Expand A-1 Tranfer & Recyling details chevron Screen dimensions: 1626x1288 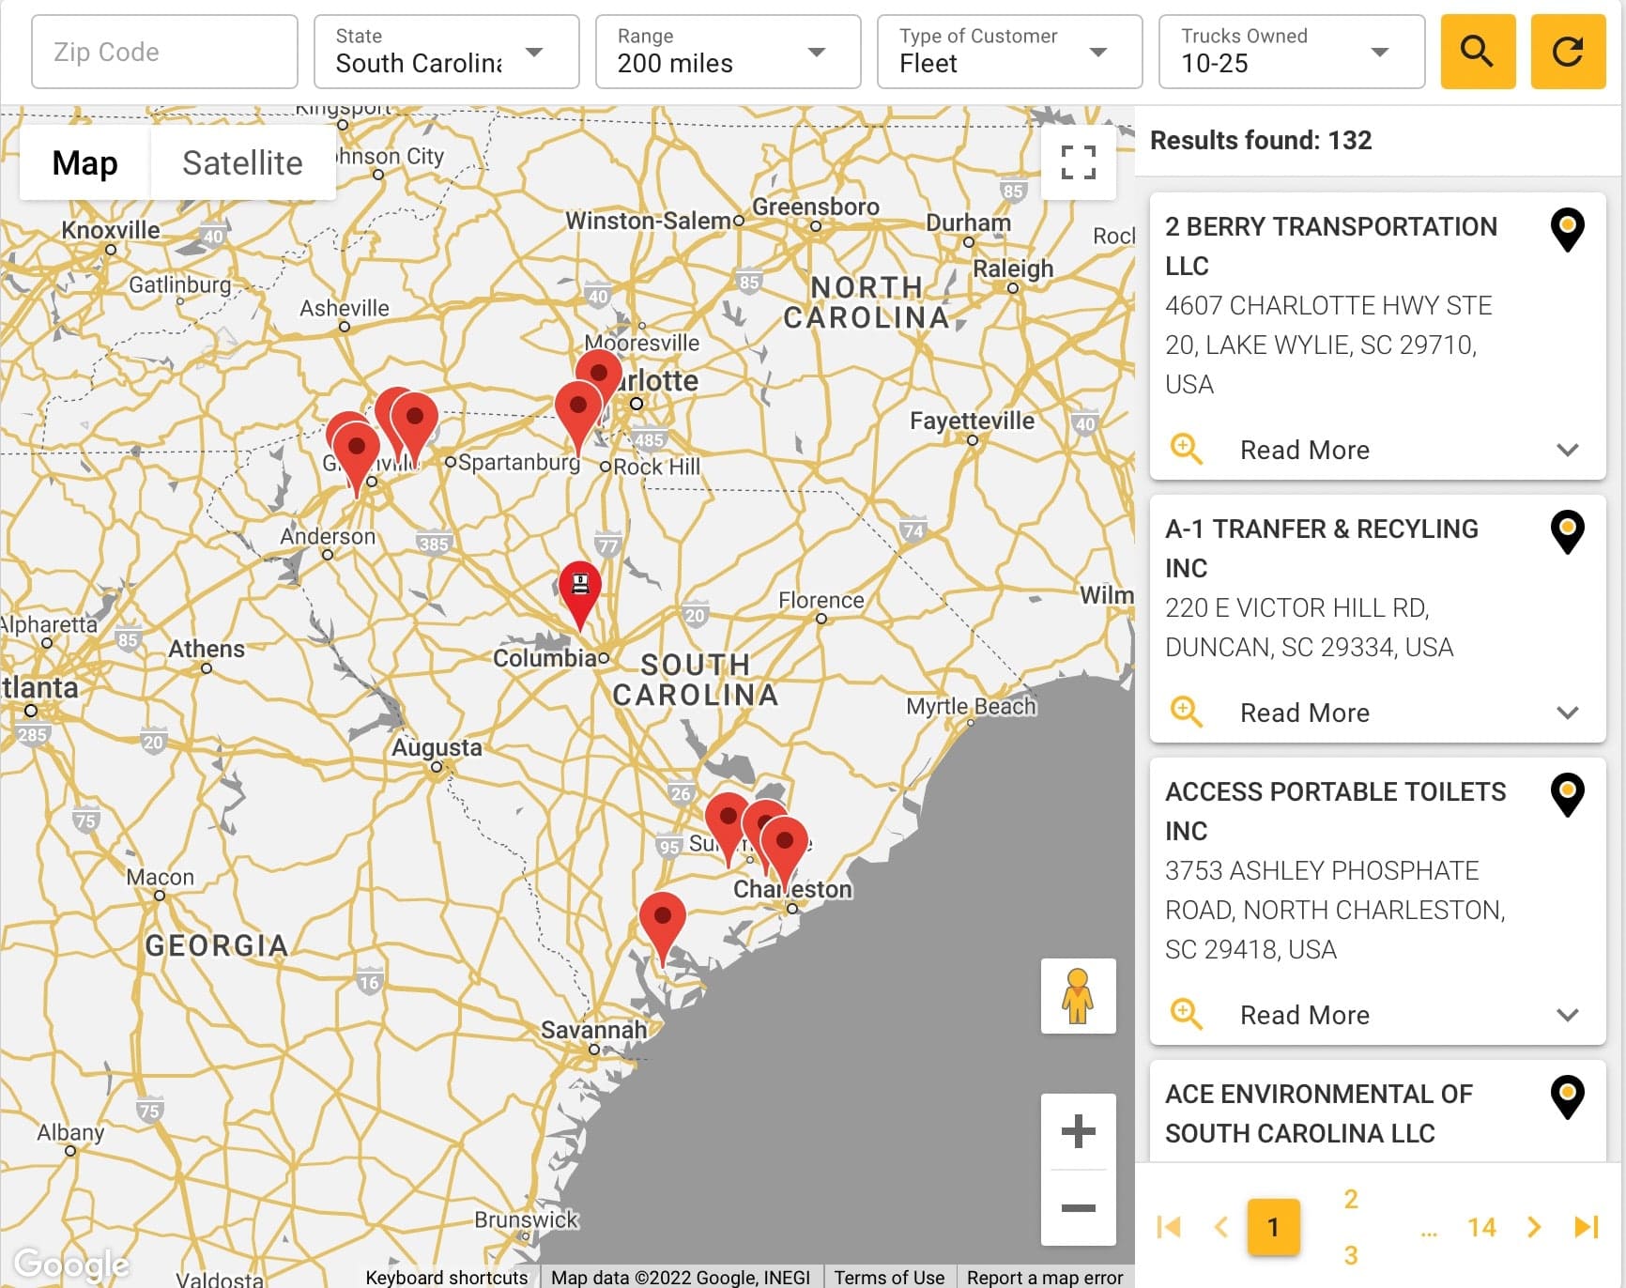tap(1567, 713)
